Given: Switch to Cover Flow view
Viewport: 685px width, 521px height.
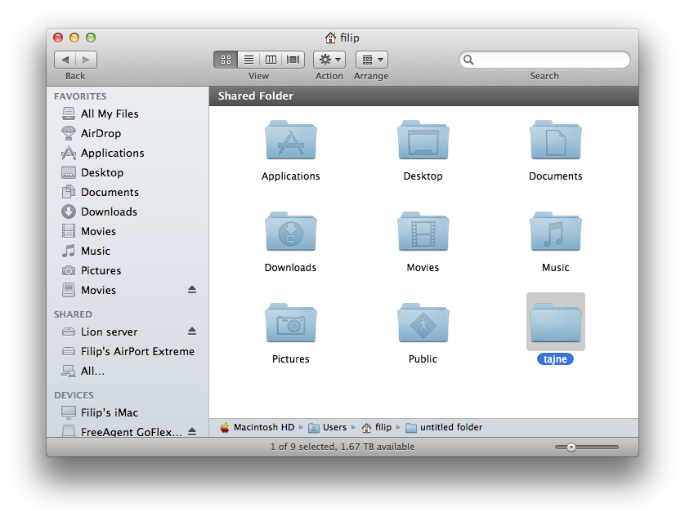Looking at the screenshot, I should (x=293, y=60).
